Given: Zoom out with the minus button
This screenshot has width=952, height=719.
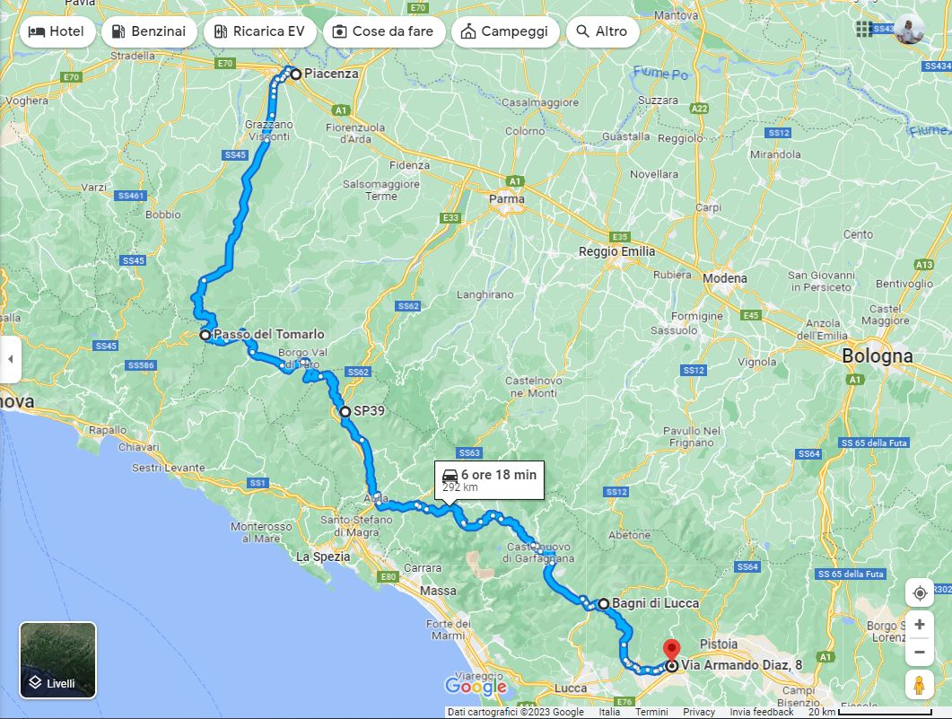Looking at the screenshot, I should tap(919, 653).
